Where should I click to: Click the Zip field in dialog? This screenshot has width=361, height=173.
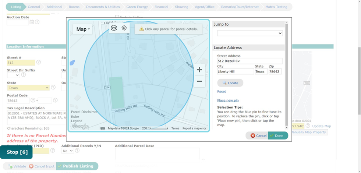click(275, 71)
